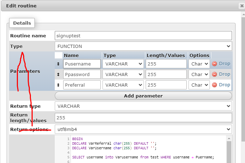Open the Char options dropdown for Ppassword
This screenshot has width=245, height=163.
point(199,74)
